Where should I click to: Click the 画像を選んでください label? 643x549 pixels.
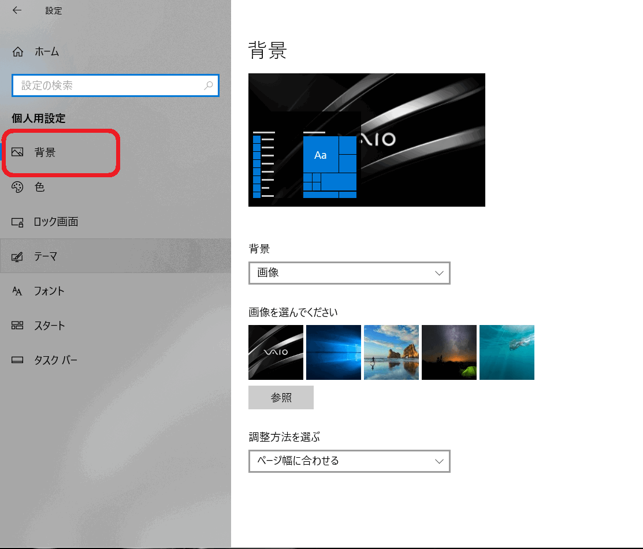pos(293,312)
